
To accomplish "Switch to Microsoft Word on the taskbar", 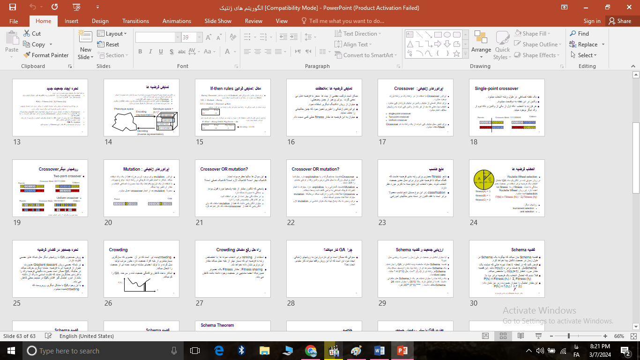I will click(379, 351).
